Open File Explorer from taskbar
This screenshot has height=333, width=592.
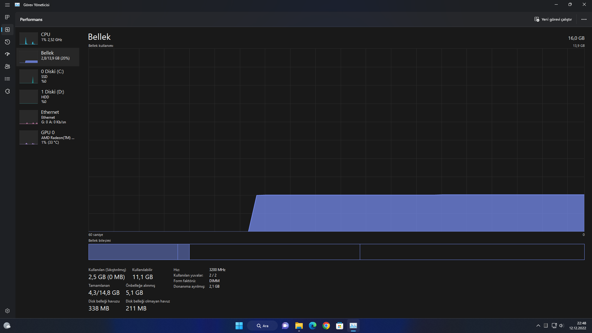click(x=299, y=326)
